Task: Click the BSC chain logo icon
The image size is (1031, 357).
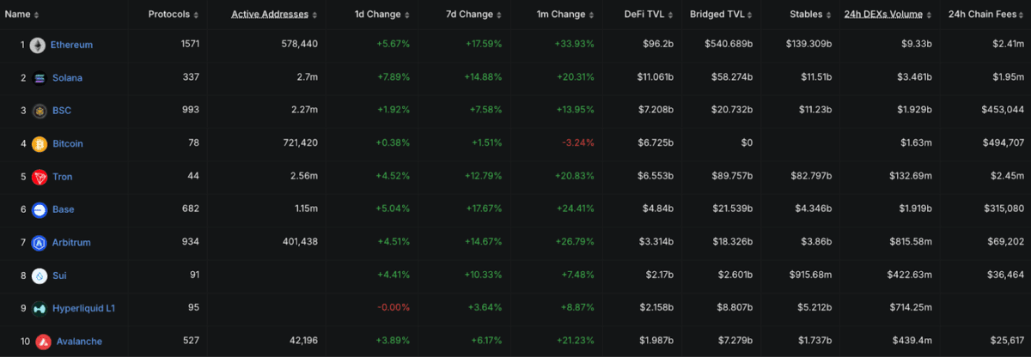Action: (x=40, y=111)
